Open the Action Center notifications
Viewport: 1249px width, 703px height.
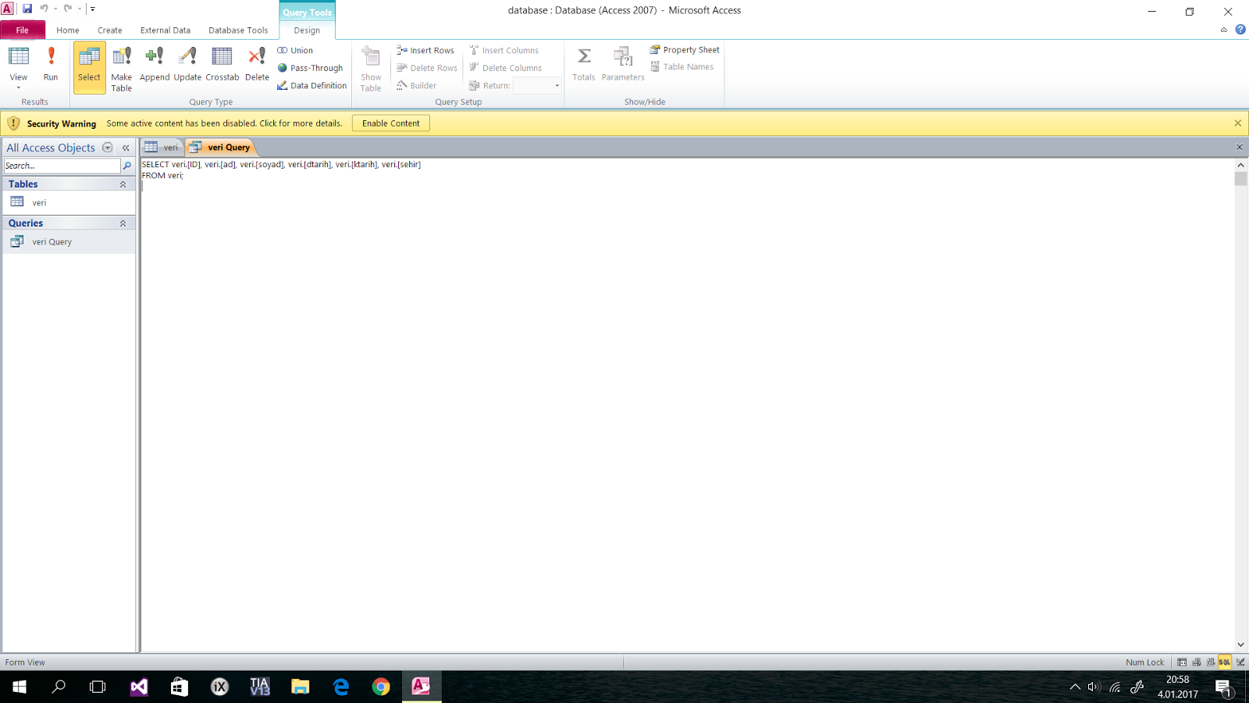pos(1223,687)
